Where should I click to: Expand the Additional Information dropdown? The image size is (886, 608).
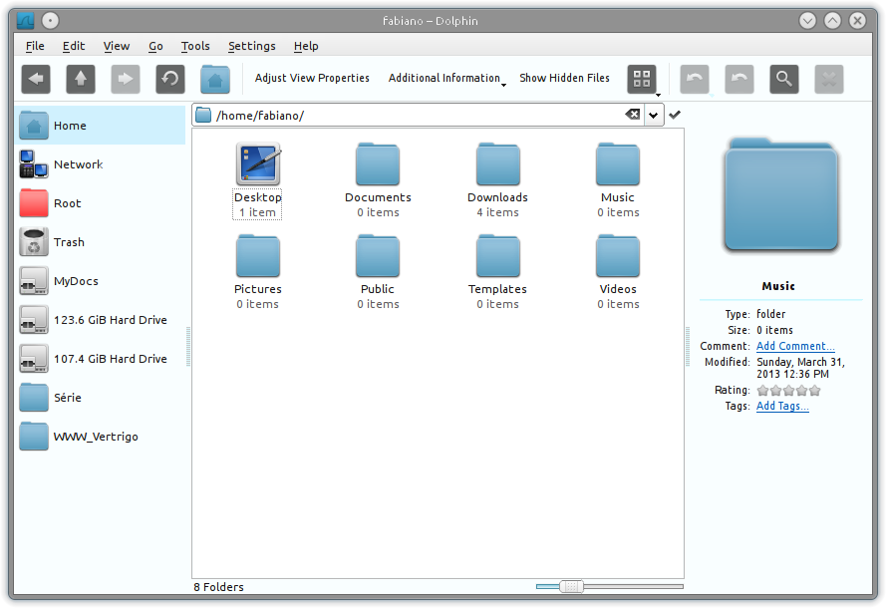click(446, 78)
